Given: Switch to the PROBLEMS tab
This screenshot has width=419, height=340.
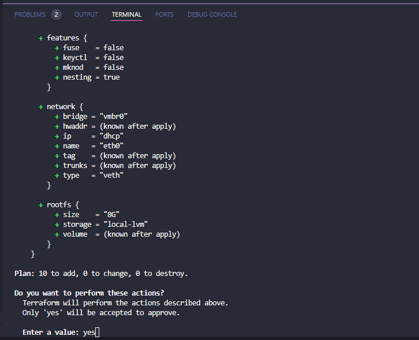Looking at the screenshot, I should [x=29, y=14].
